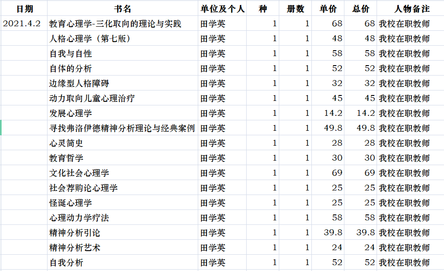
Task: Click the 总价 header cell
Action: pos(360,8)
